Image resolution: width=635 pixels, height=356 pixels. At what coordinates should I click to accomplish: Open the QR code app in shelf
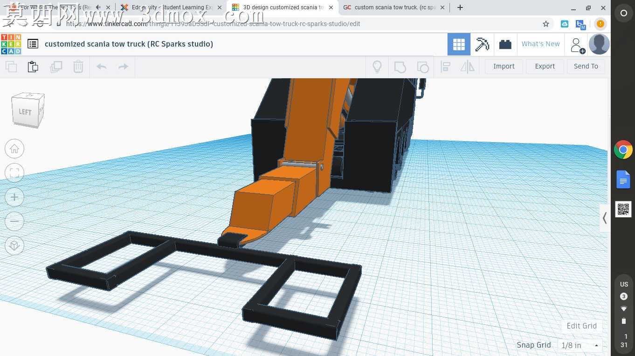(623, 209)
